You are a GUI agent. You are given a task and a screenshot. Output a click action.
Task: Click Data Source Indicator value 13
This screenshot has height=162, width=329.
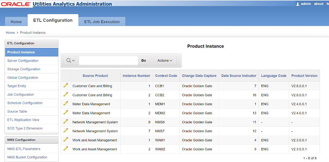pos(254,113)
